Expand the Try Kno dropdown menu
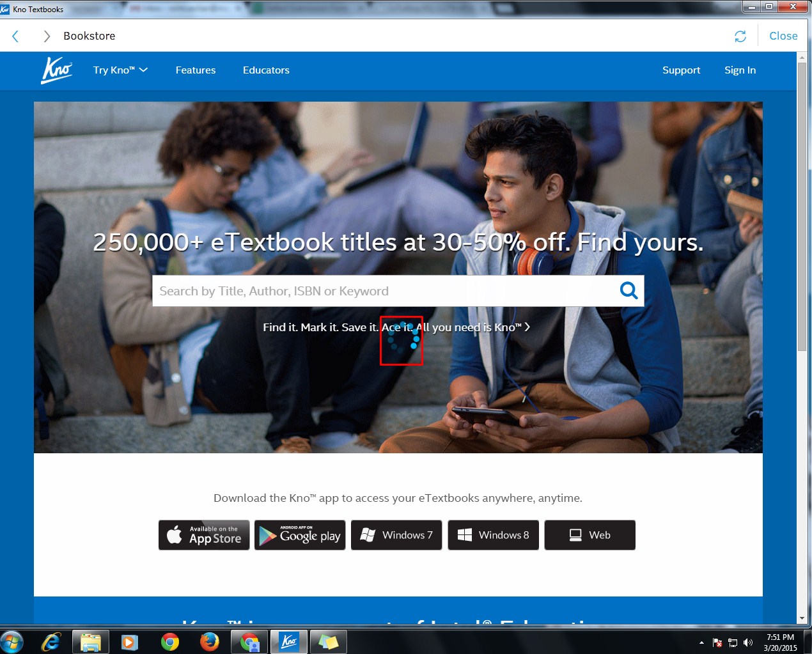The width and height of the screenshot is (812, 654). pyautogui.click(x=120, y=70)
